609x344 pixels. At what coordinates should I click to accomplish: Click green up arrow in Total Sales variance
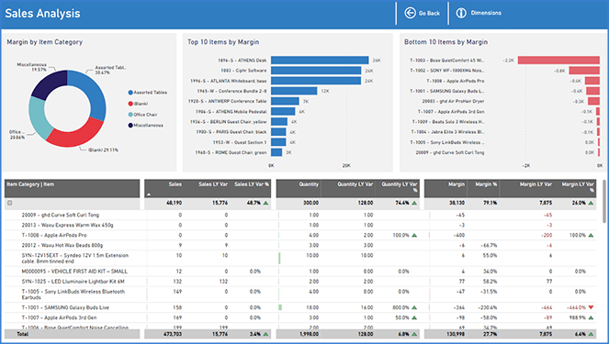click(265, 334)
